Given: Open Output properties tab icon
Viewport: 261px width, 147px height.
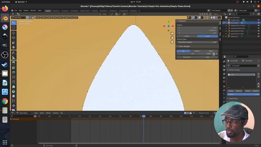Looking at the screenshot, I should (224, 70).
